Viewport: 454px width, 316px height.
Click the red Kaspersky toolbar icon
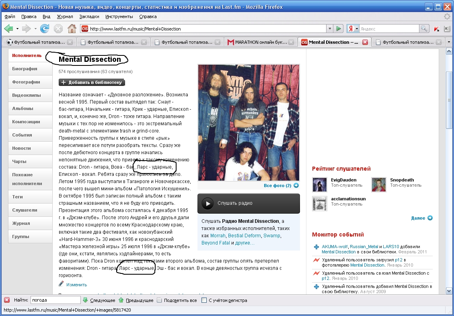pos(437,29)
